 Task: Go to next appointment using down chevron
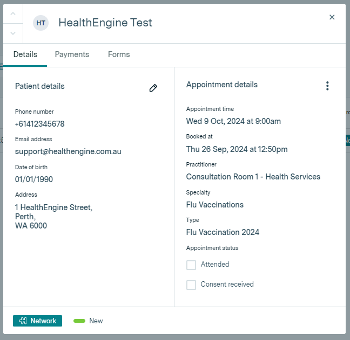coord(13,33)
